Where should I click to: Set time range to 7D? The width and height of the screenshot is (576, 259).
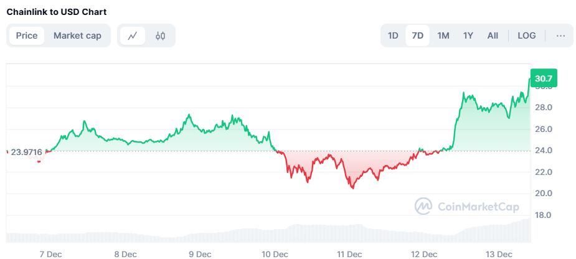click(418, 35)
